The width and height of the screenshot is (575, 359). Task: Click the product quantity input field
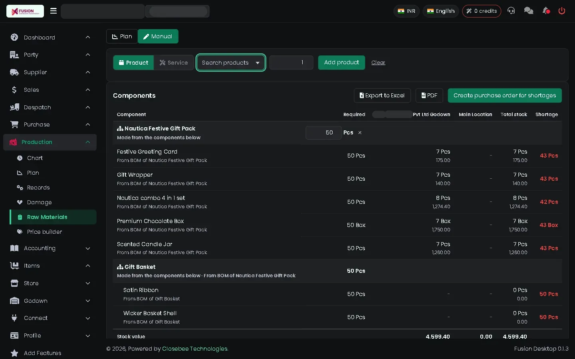(291, 63)
